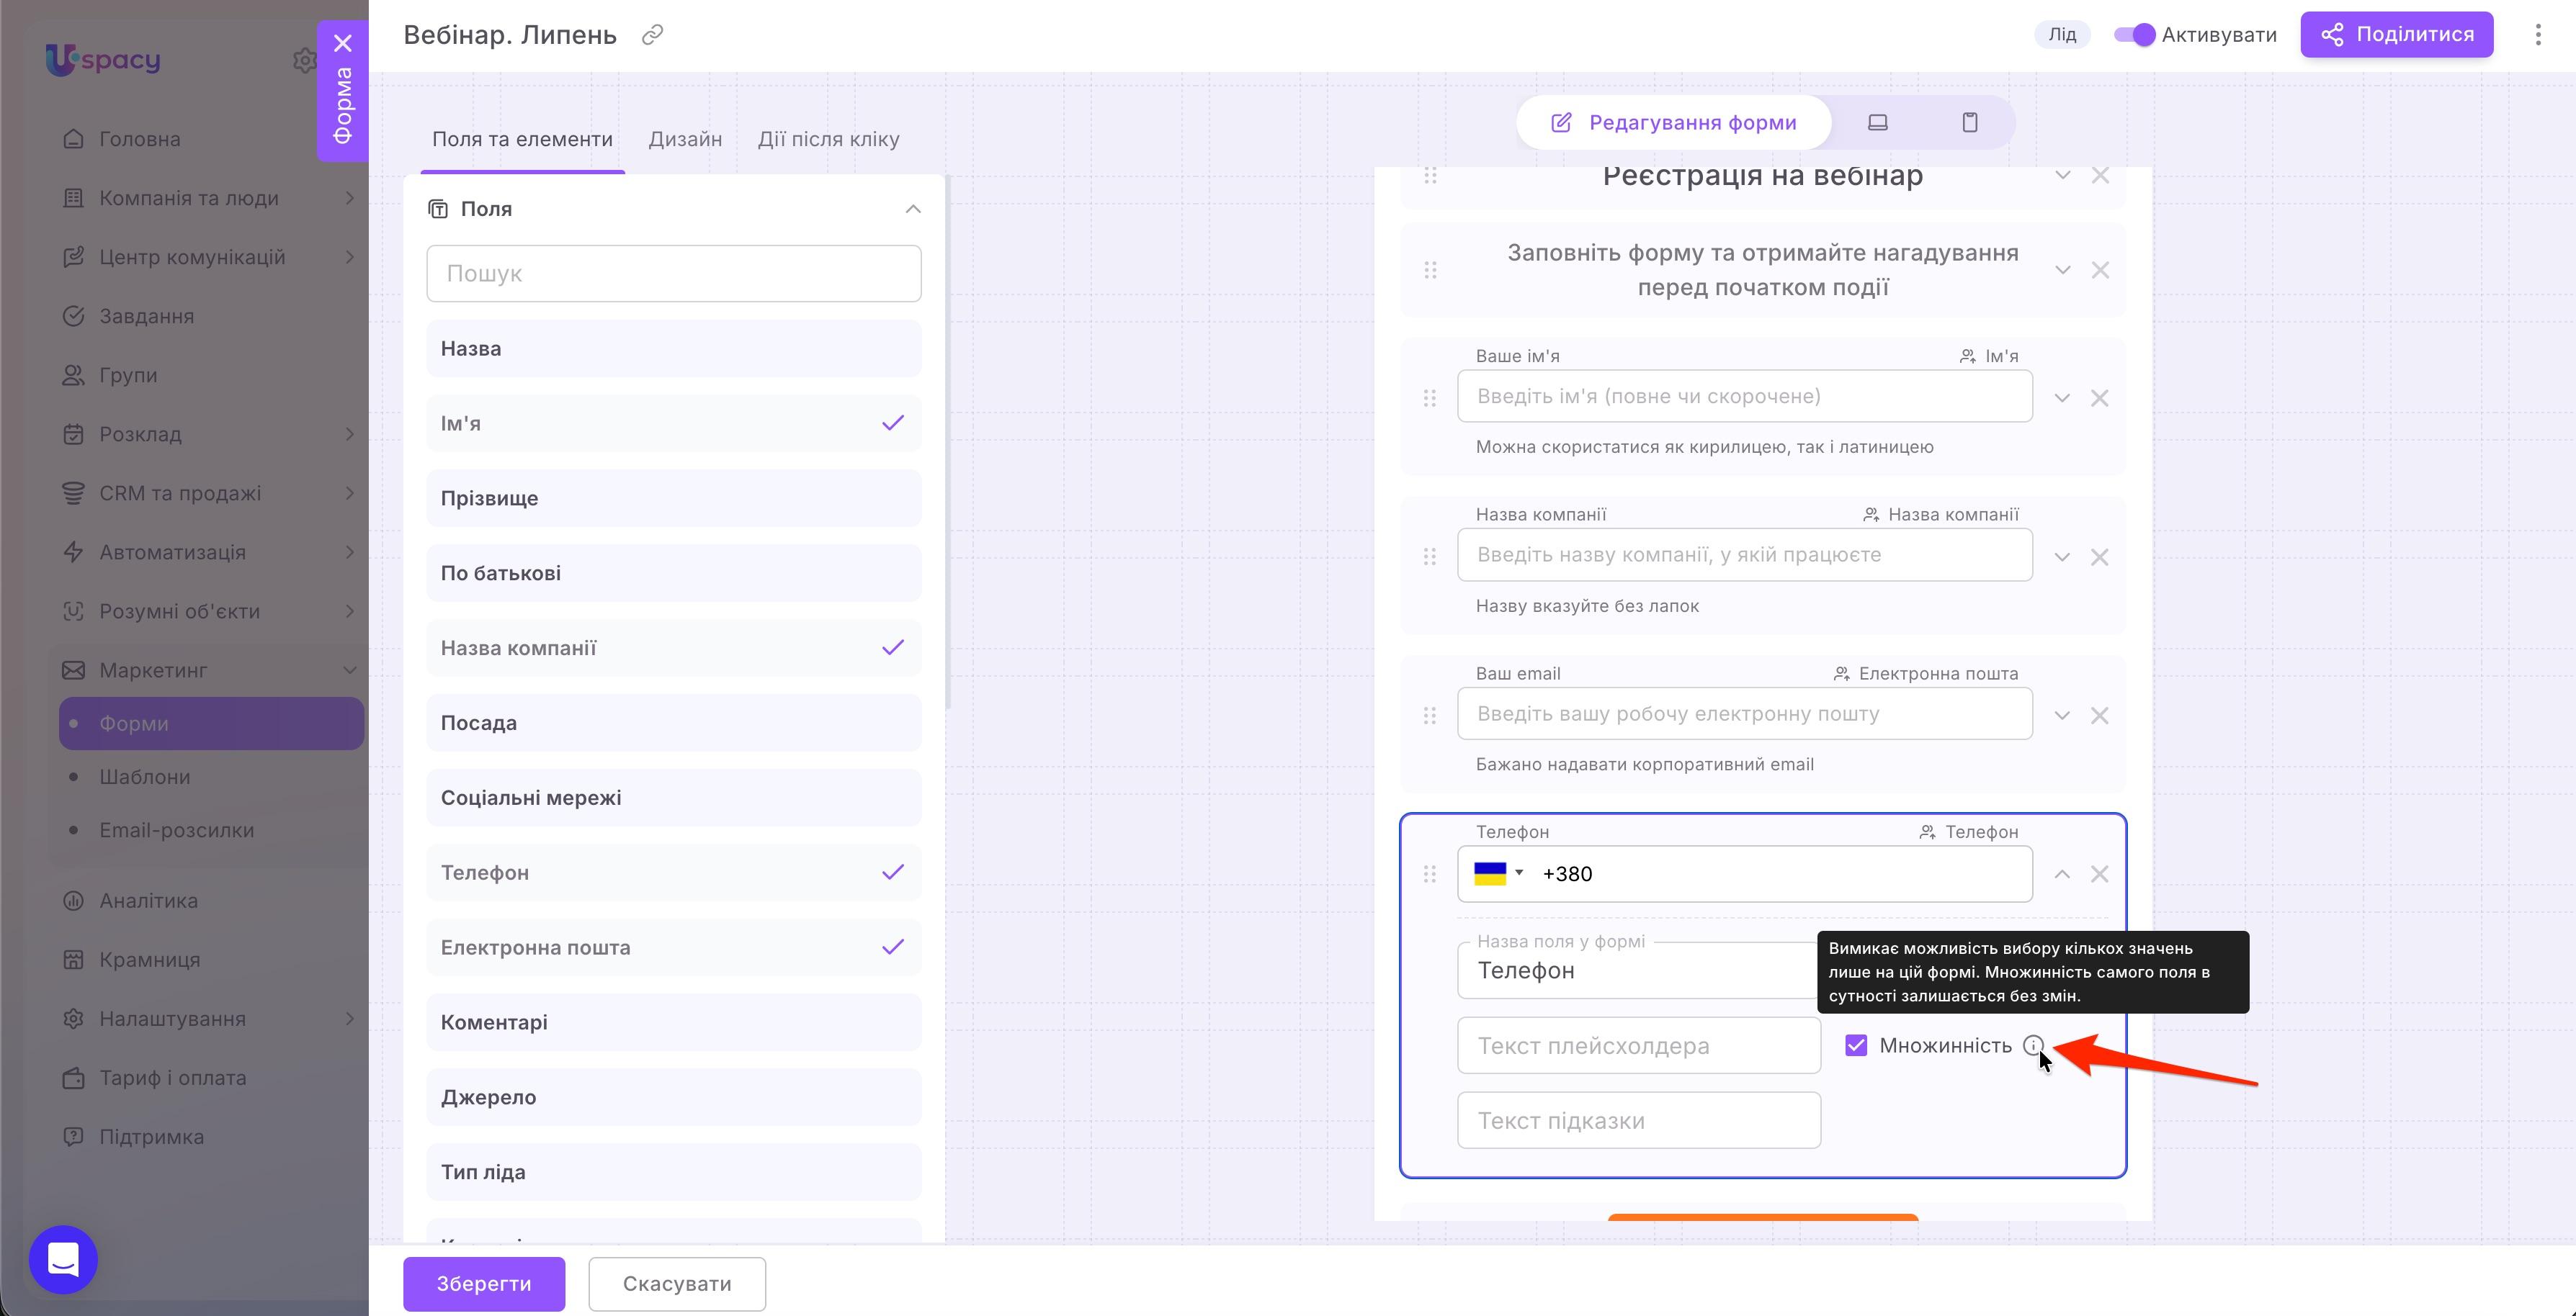Image resolution: width=2576 pixels, height=1316 pixels.
Task: Collapse the Маркетинг sidebar section
Action: [x=349, y=670]
